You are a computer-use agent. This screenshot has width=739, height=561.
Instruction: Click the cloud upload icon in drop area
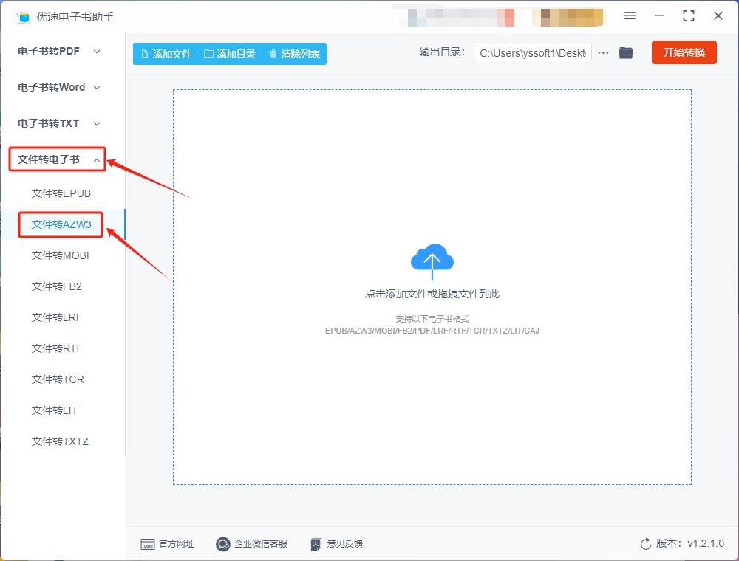(x=432, y=258)
